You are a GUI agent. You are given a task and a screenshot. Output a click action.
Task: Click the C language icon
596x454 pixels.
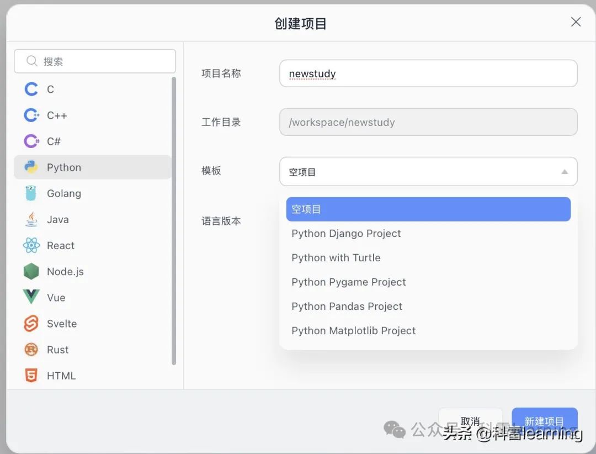[31, 89]
